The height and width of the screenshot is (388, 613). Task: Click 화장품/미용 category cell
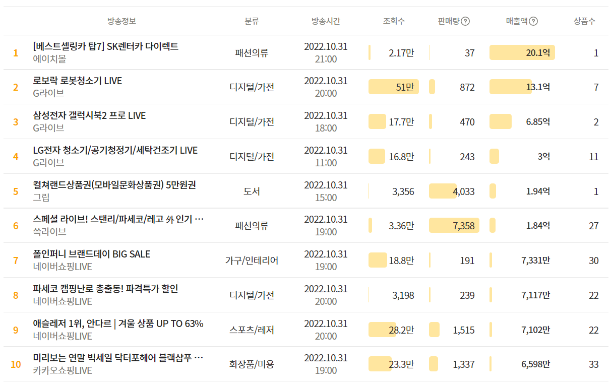tap(252, 364)
